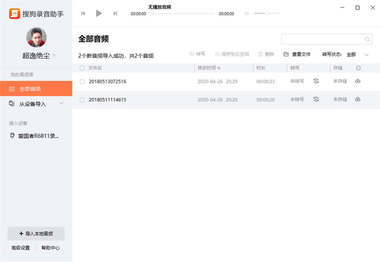This screenshot has height=262, width=380.
Task: Upload 20180511114615 via its cloud storage icon
Action: [x=358, y=100]
